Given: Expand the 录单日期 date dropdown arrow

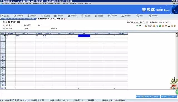Looking at the screenshot, I should [x=147, y=22].
